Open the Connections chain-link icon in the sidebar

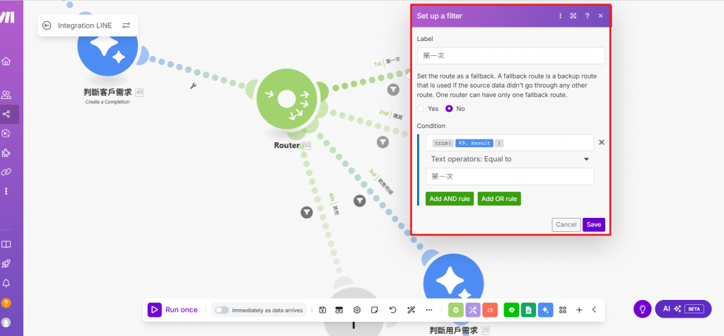point(6,172)
